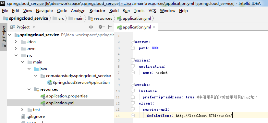Fold the client block in gutter
This screenshot has width=268, height=123.
(x=133, y=103)
